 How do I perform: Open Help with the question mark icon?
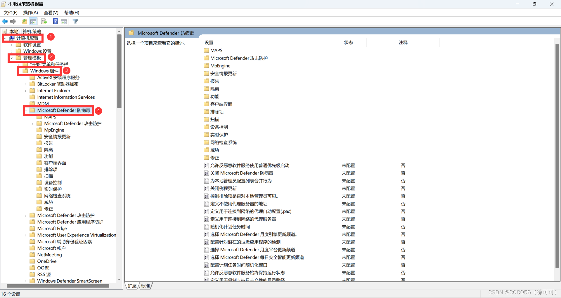tap(55, 21)
